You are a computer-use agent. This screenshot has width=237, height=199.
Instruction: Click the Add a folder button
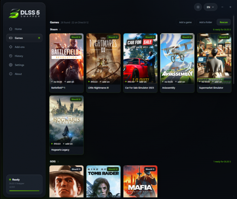[x=206, y=22]
